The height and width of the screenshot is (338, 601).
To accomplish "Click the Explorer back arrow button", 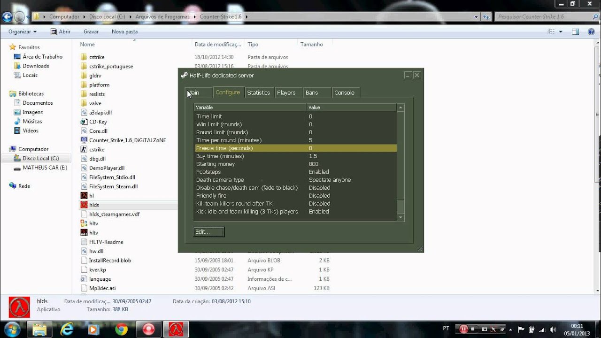I will pyautogui.click(x=7, y=17).
